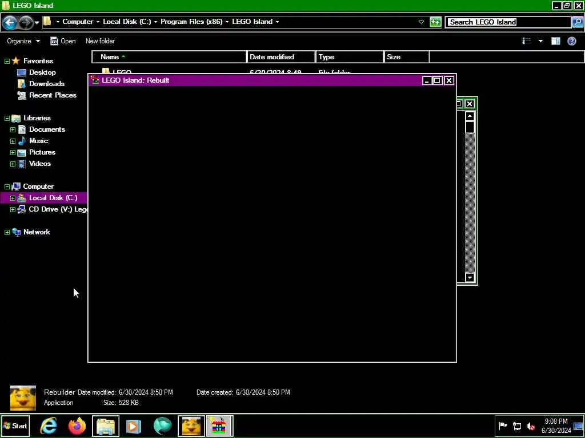Switch to Rebuilder taskbar button
The height and width of the screenshot is (438, 585).
click(191, 425)
